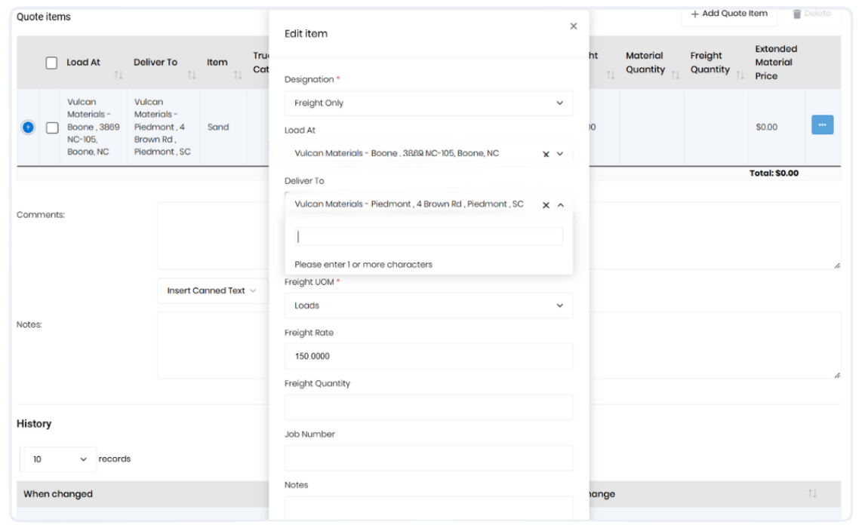868x528 pixels.
Task: Collapse the Deliver To dropdown chevron
Action: click(x=560, y=204)
